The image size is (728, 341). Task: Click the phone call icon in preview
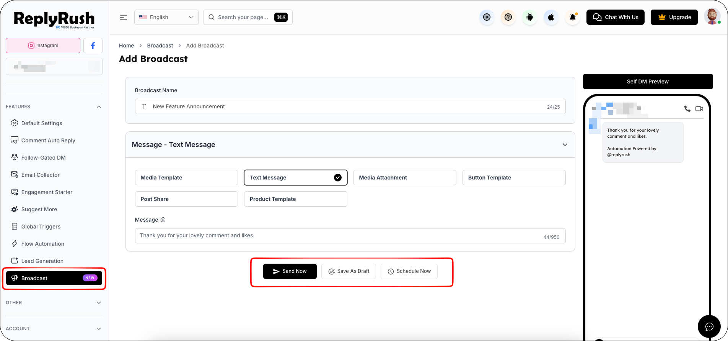(687, 109)
